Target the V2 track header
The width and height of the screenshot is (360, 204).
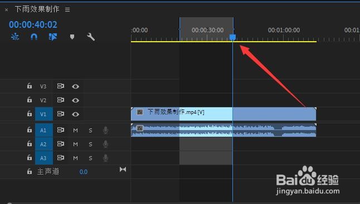[43, 100]
